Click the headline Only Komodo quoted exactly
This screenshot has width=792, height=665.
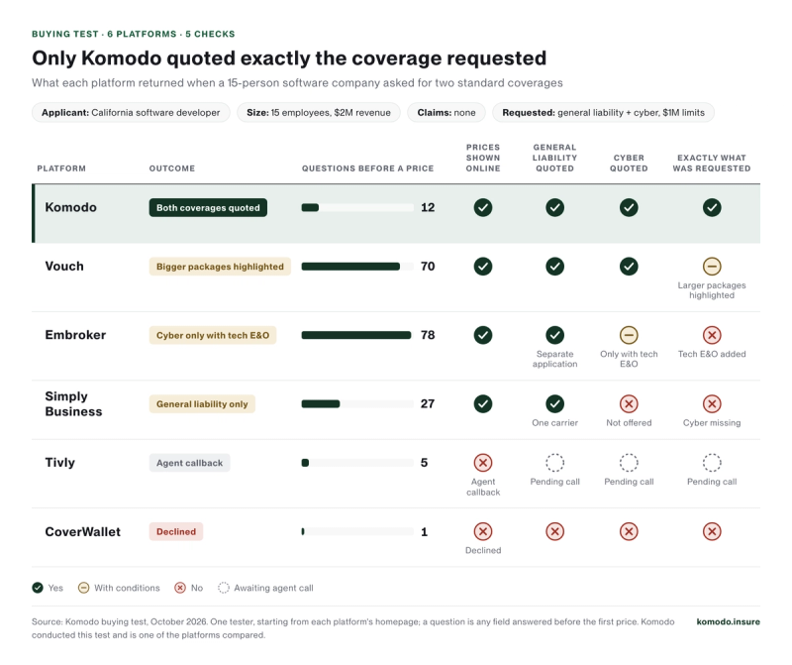(289, 58)
